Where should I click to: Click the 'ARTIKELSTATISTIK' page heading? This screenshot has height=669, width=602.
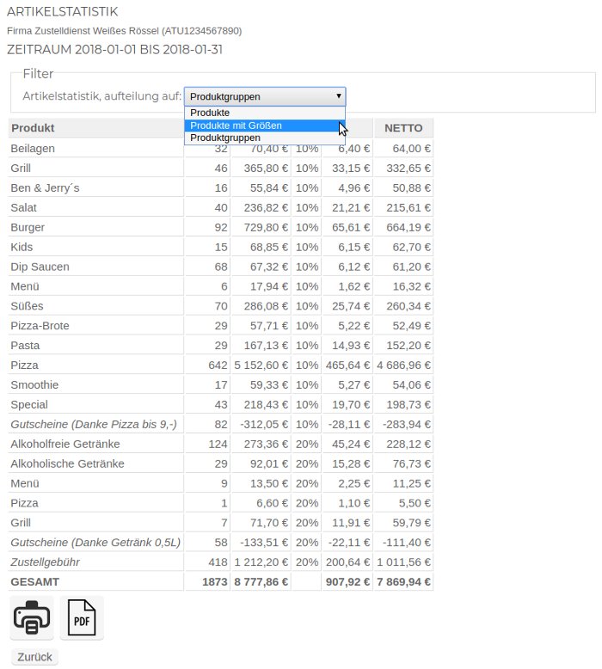pyautogui.click(x=62, y=11)
